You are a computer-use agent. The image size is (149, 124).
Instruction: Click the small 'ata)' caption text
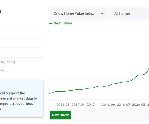2,70
